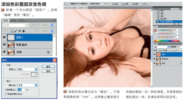Toggle visibility of 背景 副本 in right Layers panel
This screenshot has height=100, width=183.
[x=154, y=59]
